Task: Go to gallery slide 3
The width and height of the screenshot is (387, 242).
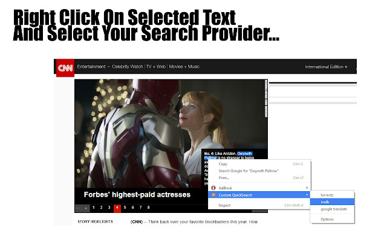Action: click(109, 208)
